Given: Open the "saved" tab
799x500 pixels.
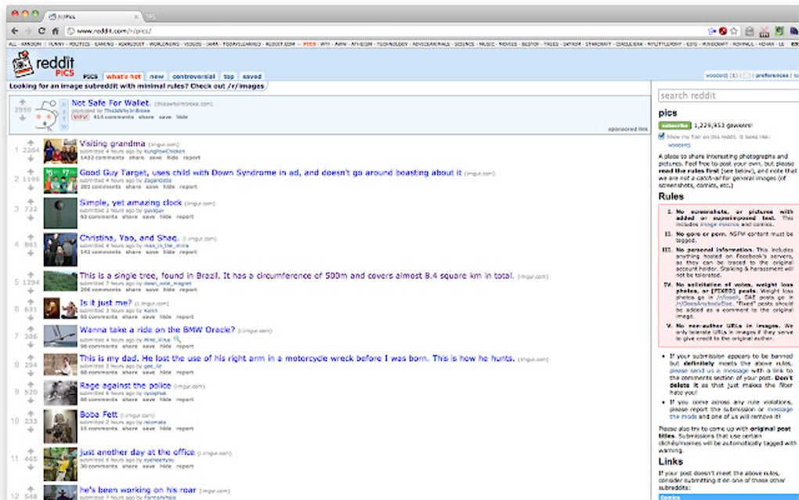Looking at the screenshot, I should [x=251, y=76].
